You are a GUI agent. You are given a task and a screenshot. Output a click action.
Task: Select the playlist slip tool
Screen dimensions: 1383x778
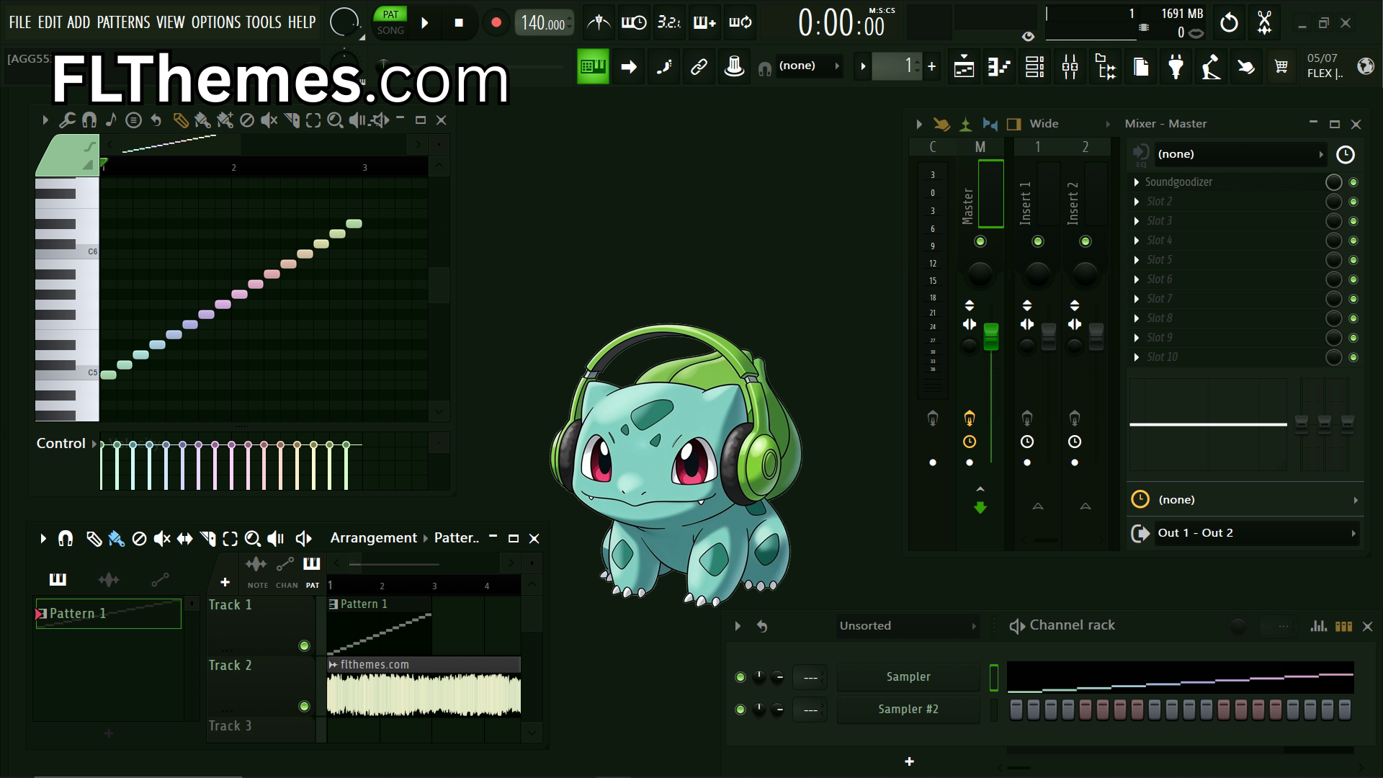185,538
